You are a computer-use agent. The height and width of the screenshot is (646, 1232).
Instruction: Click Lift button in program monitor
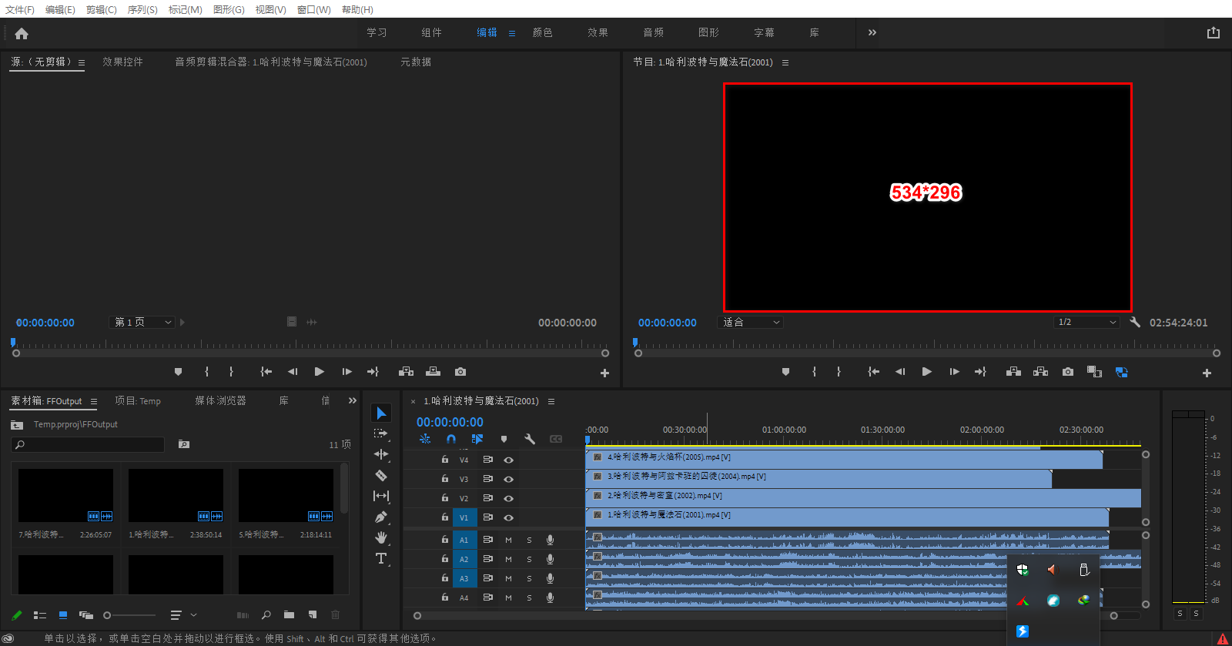coord(1013,372)
